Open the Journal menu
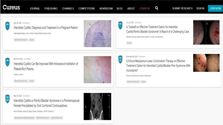The height and width of the screenshot is (125, 223). tap(35, 8)
